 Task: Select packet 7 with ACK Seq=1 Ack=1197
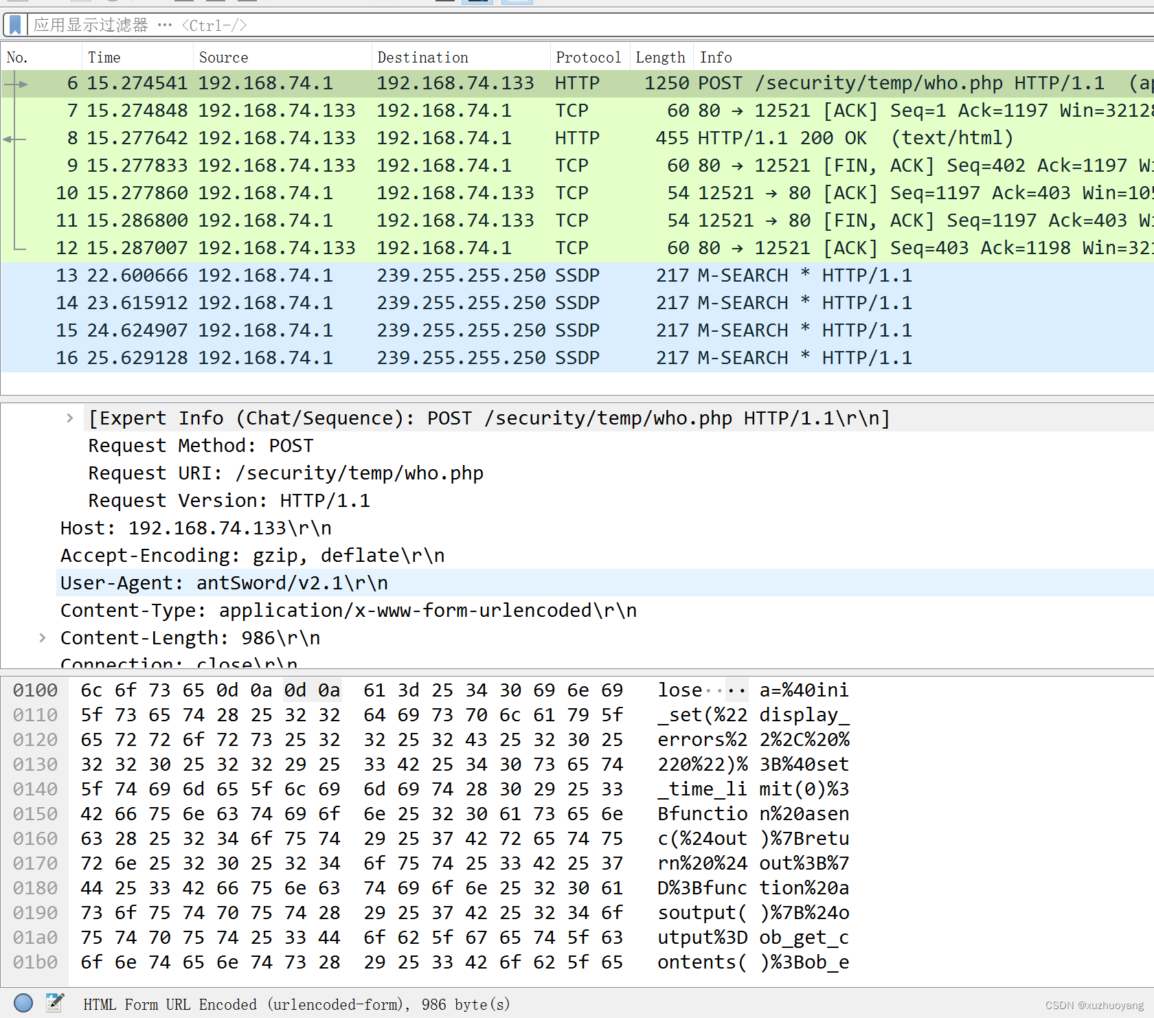(x=577, y=111)
